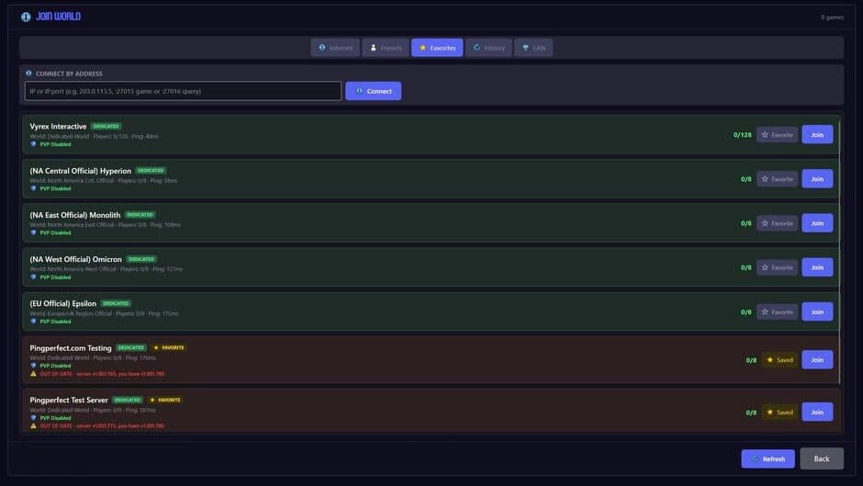Join the (NA Central Official) Hyperion server
Viewport: 863px width, 486px height.
817,179
